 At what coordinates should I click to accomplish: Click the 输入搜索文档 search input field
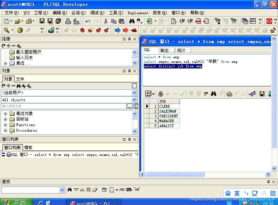tap(64, 106)
